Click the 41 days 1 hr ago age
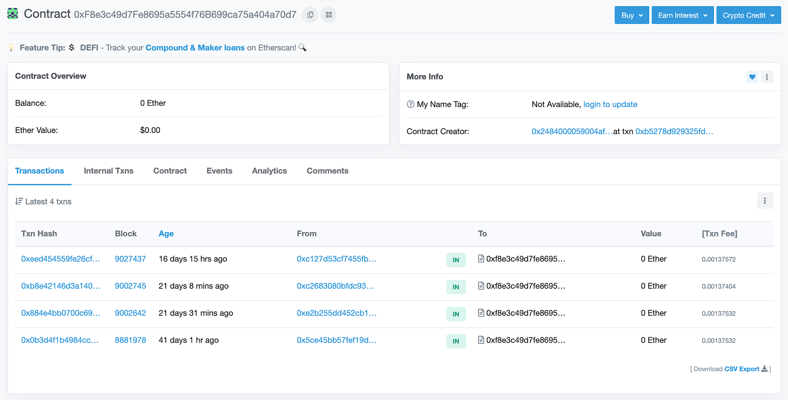 point(188,340)
